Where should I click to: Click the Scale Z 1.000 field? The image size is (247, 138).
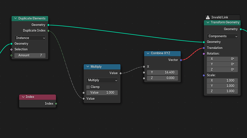222,91
